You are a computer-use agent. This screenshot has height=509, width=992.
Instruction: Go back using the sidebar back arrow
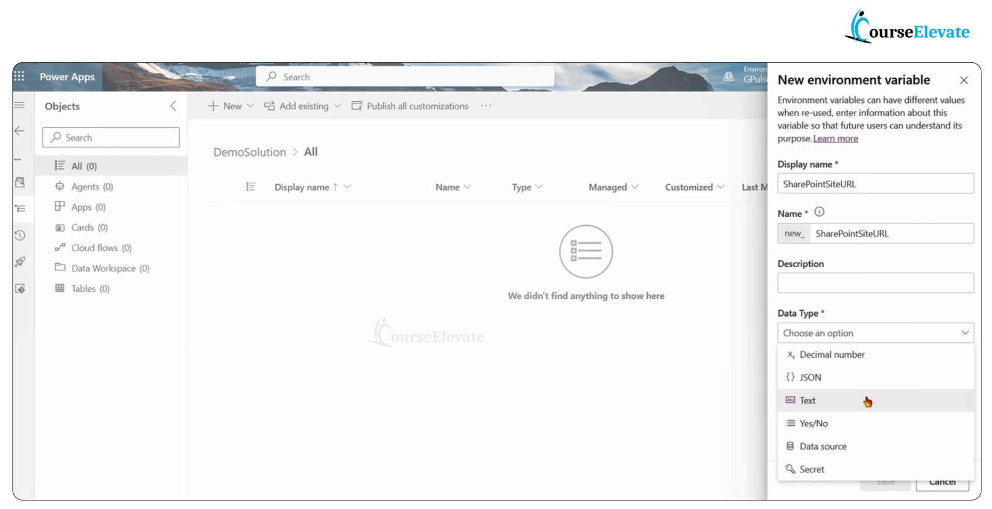point(20,130)
